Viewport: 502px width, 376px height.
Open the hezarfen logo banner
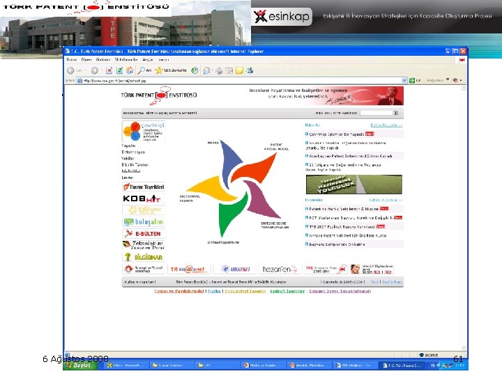[x=281, y=269]
